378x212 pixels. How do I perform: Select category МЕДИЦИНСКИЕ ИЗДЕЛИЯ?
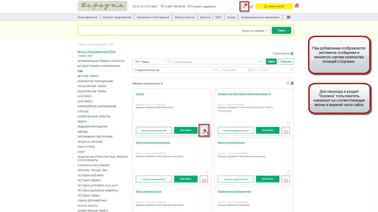(x=92, y=126)
